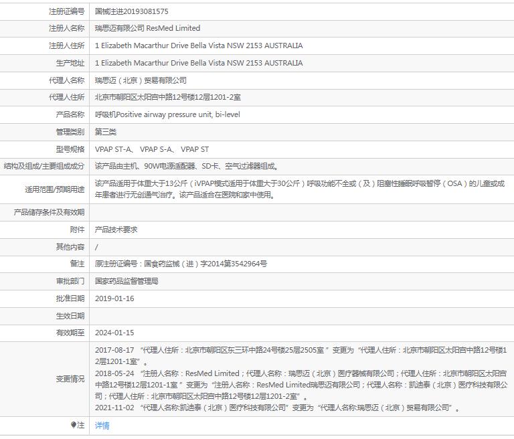The image size is (514, 439).
Task: Click the 产品储存条件及有效期 row label
Action: (49, 212)
